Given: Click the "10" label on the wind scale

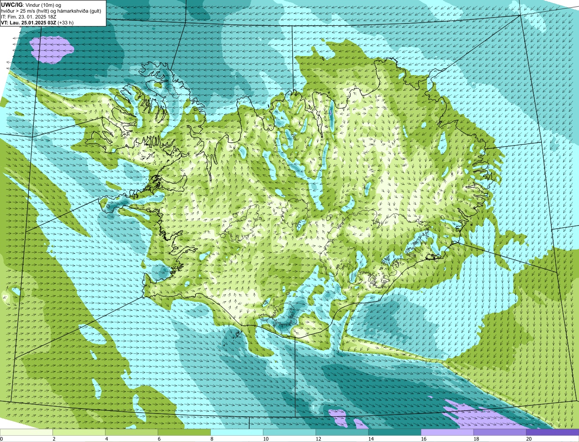Looking at the screenshot, I should 266,439.
